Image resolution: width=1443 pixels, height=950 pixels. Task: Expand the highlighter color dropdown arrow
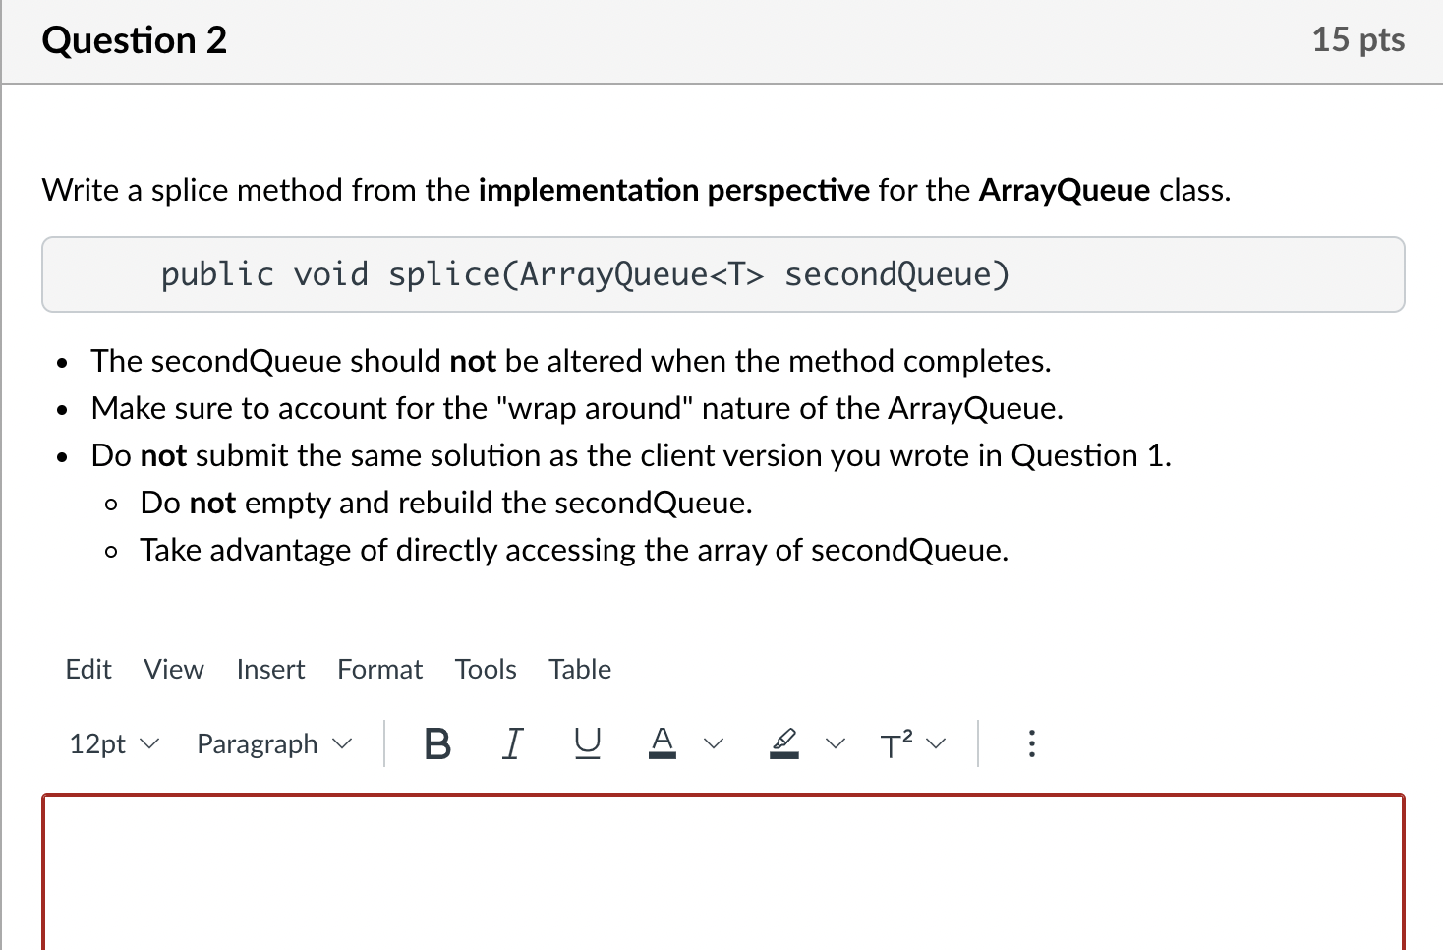point(837,744)
